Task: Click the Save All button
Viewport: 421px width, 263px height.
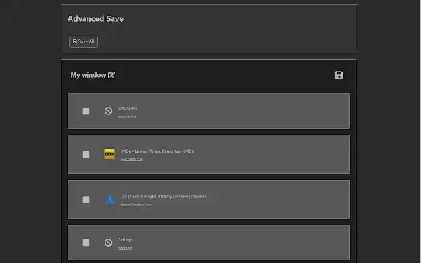Action: pyautogui.click(x=84, y=41)
